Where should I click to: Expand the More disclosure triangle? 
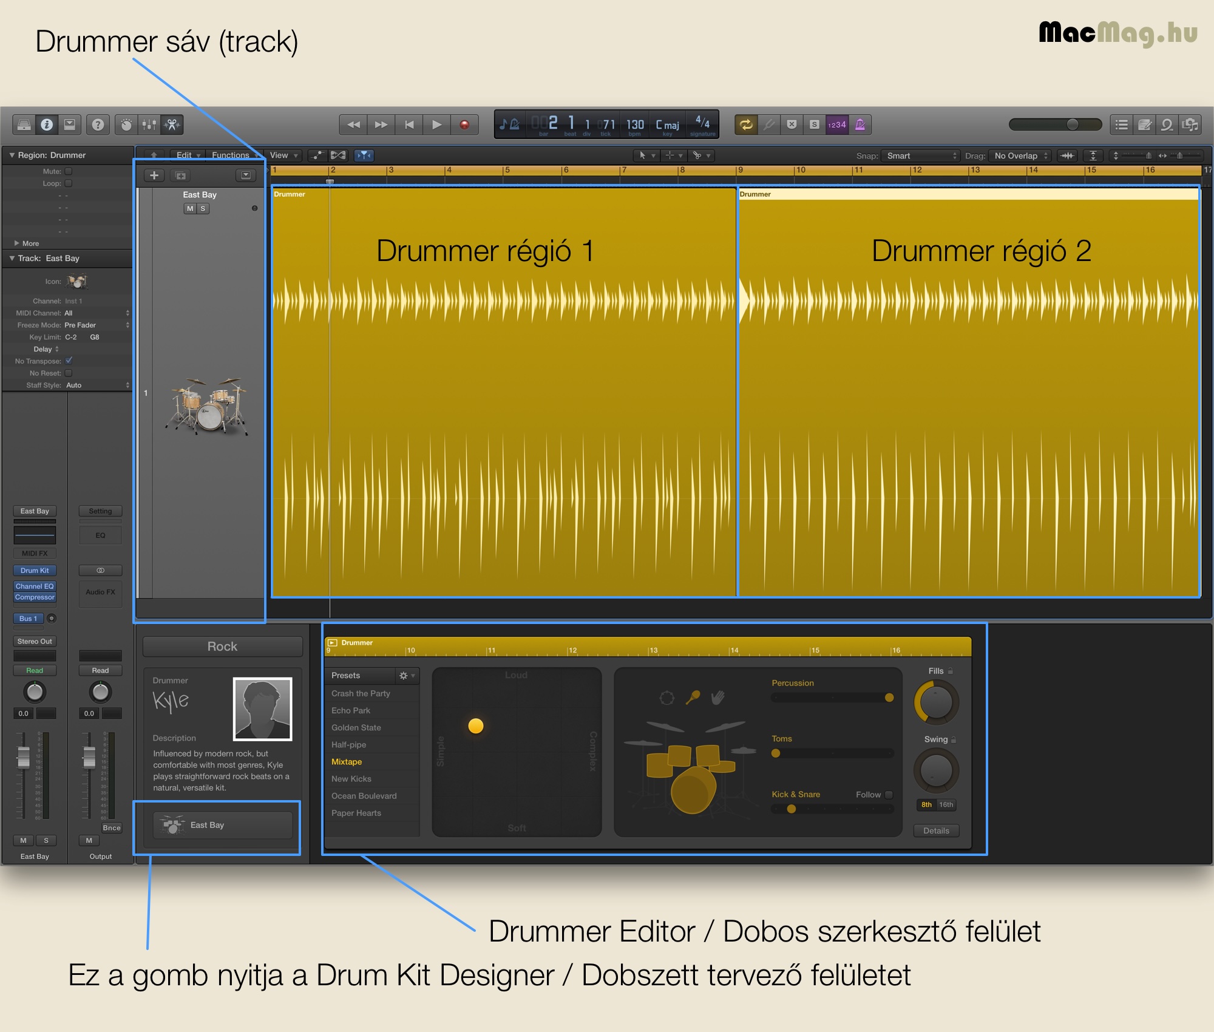click(17, 243)
